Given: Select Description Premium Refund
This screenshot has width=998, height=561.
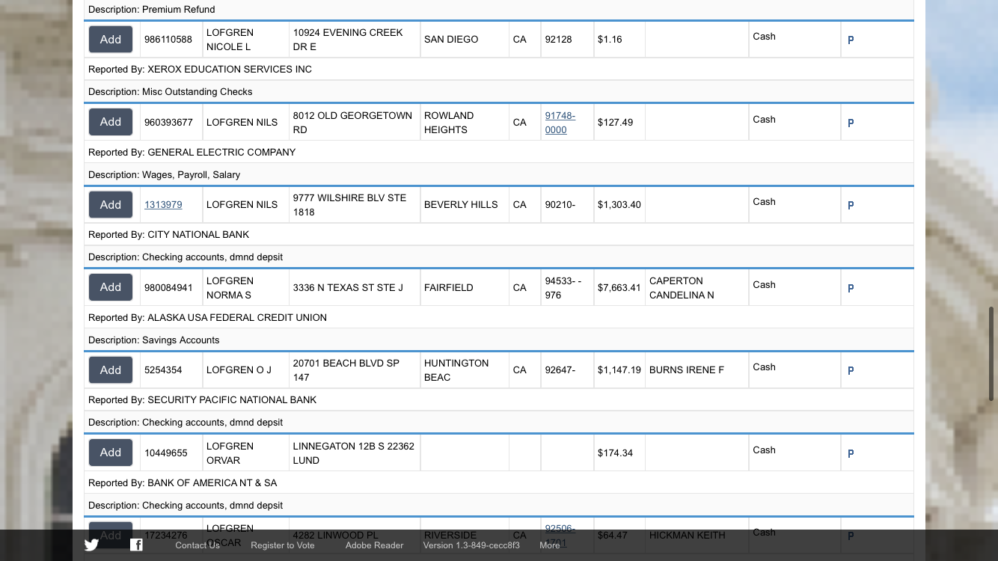Looking at the screenshot, I should pos(152,10).
